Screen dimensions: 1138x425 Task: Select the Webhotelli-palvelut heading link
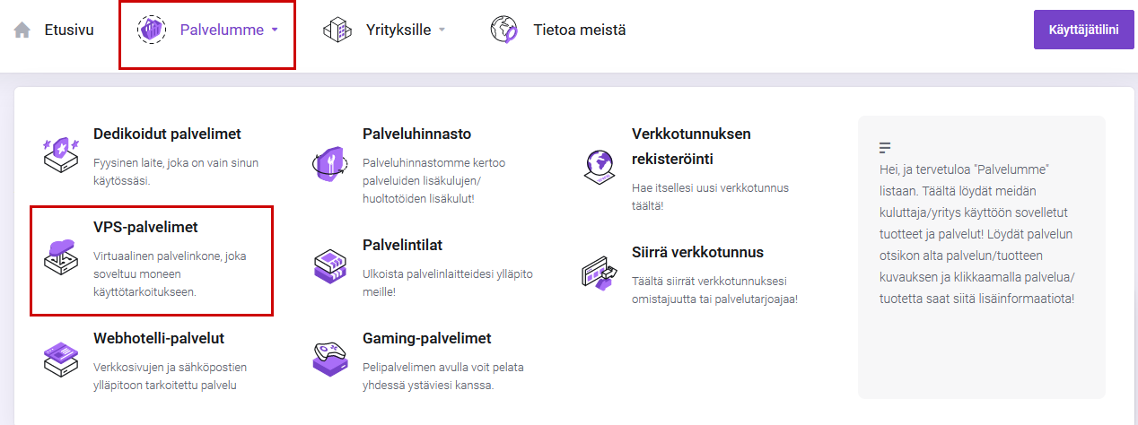159,338
